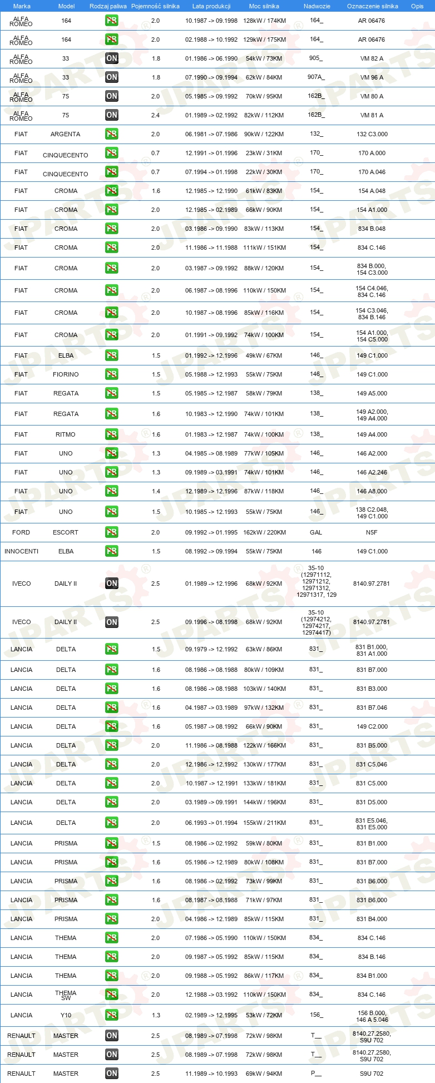Select the RITMO model cell
This screenshot has height=1083, width=435.
pos(66,434)
